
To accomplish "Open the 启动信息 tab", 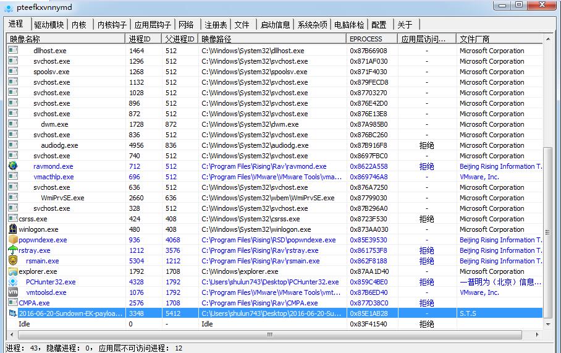I will pos(275,25).
